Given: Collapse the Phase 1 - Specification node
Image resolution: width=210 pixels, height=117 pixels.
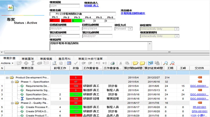Looking at the screenshot, I should [12, 82].
